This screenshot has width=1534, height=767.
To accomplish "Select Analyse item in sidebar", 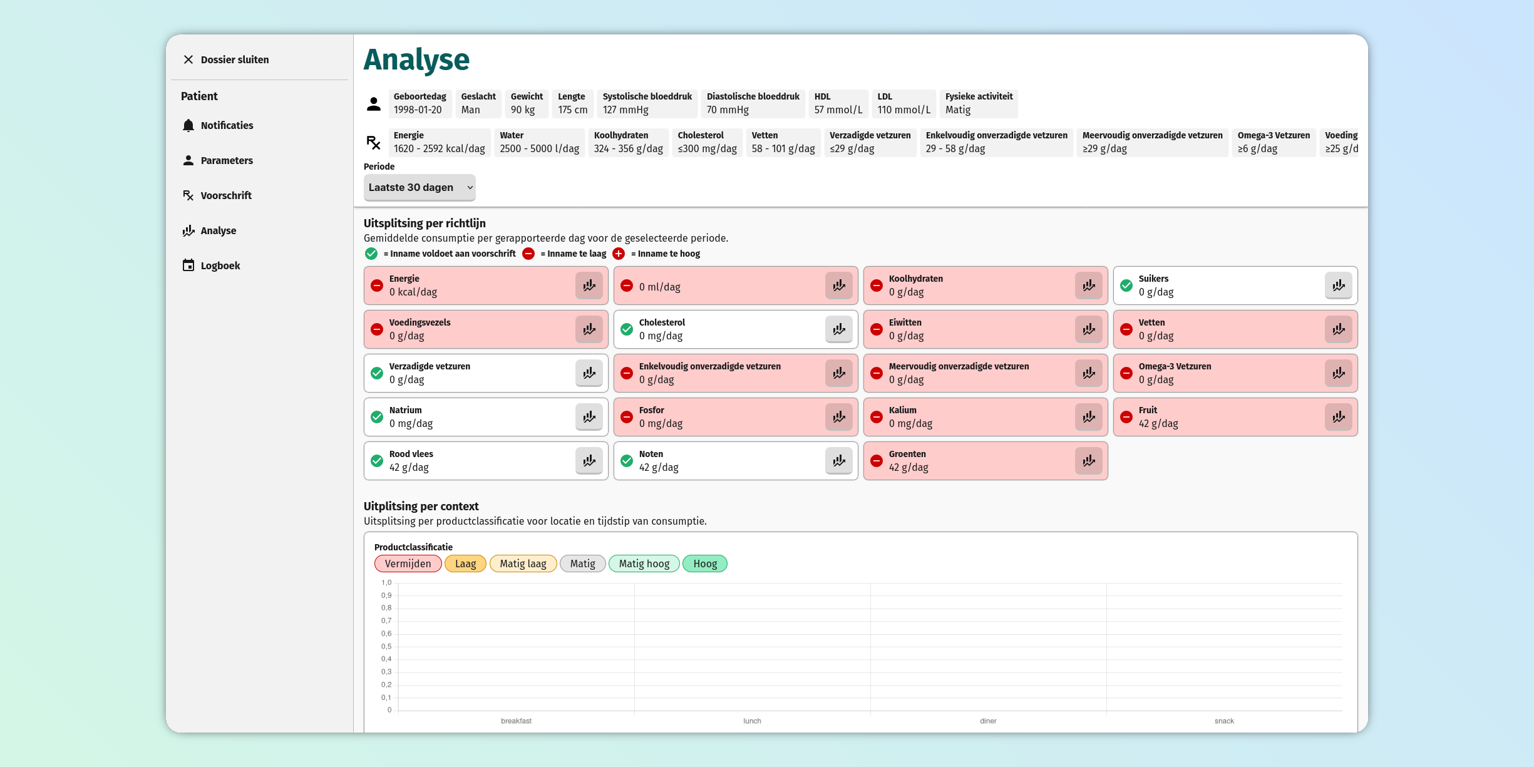I will pos(218,230).
